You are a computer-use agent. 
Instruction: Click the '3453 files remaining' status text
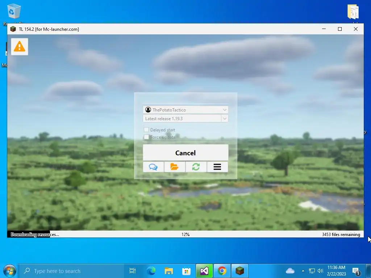point(341,235)
